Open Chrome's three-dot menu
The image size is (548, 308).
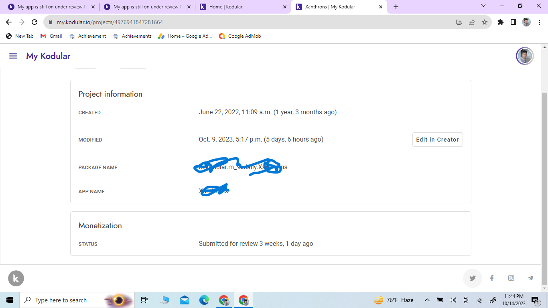point(539,22)
